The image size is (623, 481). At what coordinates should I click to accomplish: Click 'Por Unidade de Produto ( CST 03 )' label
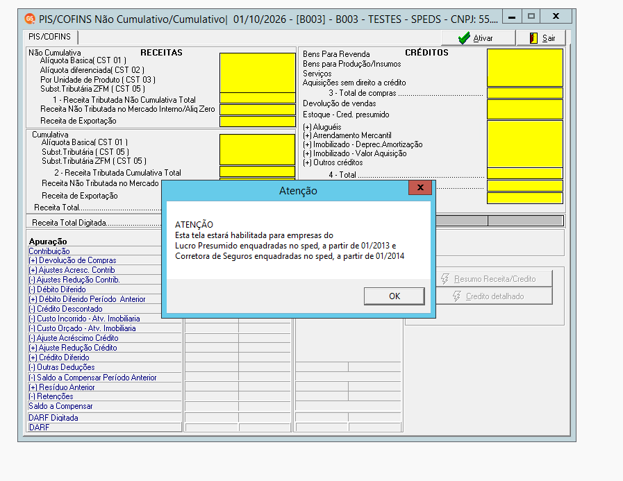coord(98,80)
